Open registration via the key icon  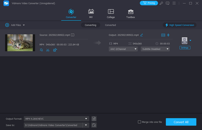coord(161,3)
